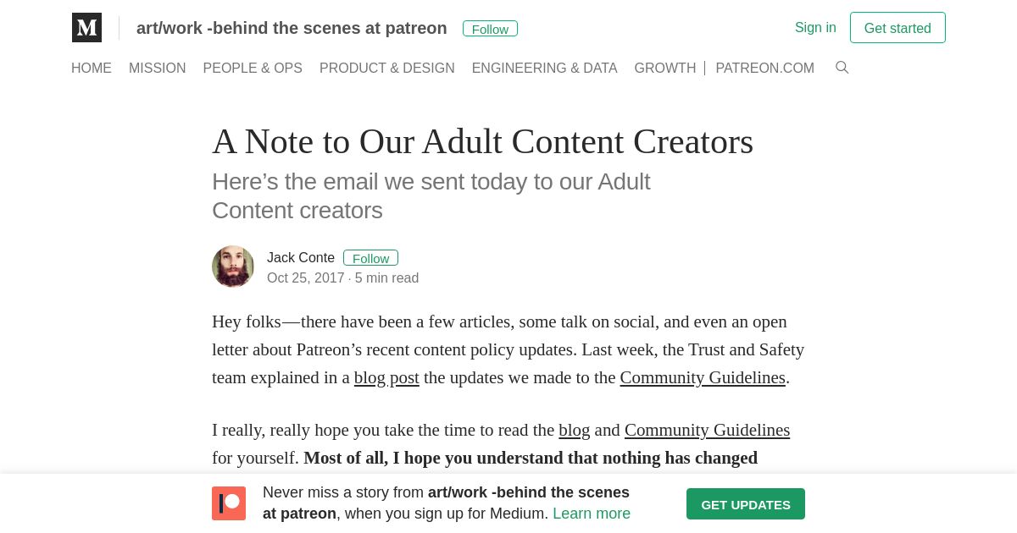The height and width of the screenshot is (533, 1017).
Task: Open the MISSION section
Action: click(158, 69)
